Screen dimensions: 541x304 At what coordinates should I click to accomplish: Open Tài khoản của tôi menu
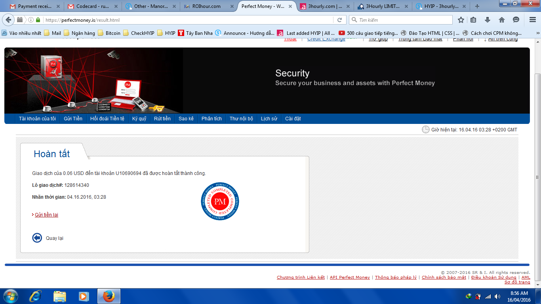point(37,119)
